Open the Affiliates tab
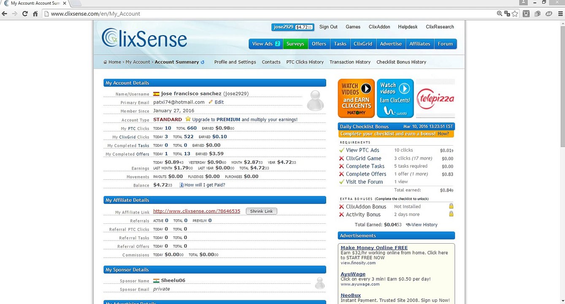565x304 pixels. tap(420, 44)
